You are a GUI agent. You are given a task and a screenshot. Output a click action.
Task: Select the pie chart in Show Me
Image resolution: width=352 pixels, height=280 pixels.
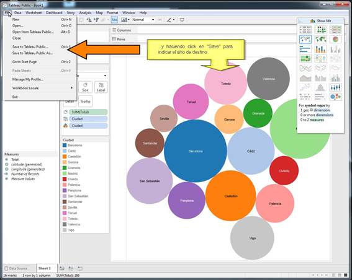[335, 40]
